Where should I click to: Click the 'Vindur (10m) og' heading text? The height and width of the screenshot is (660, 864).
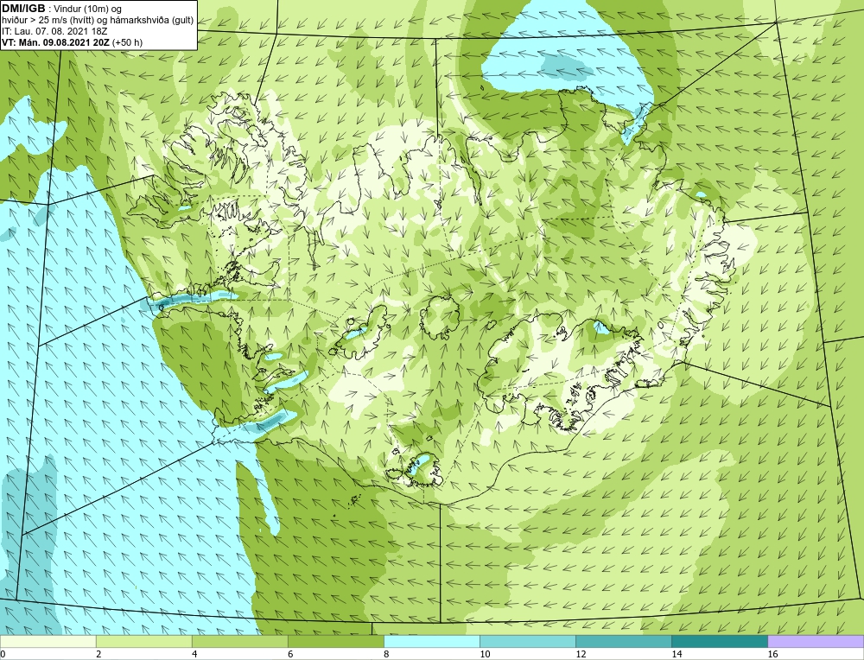tap(89, 10)
